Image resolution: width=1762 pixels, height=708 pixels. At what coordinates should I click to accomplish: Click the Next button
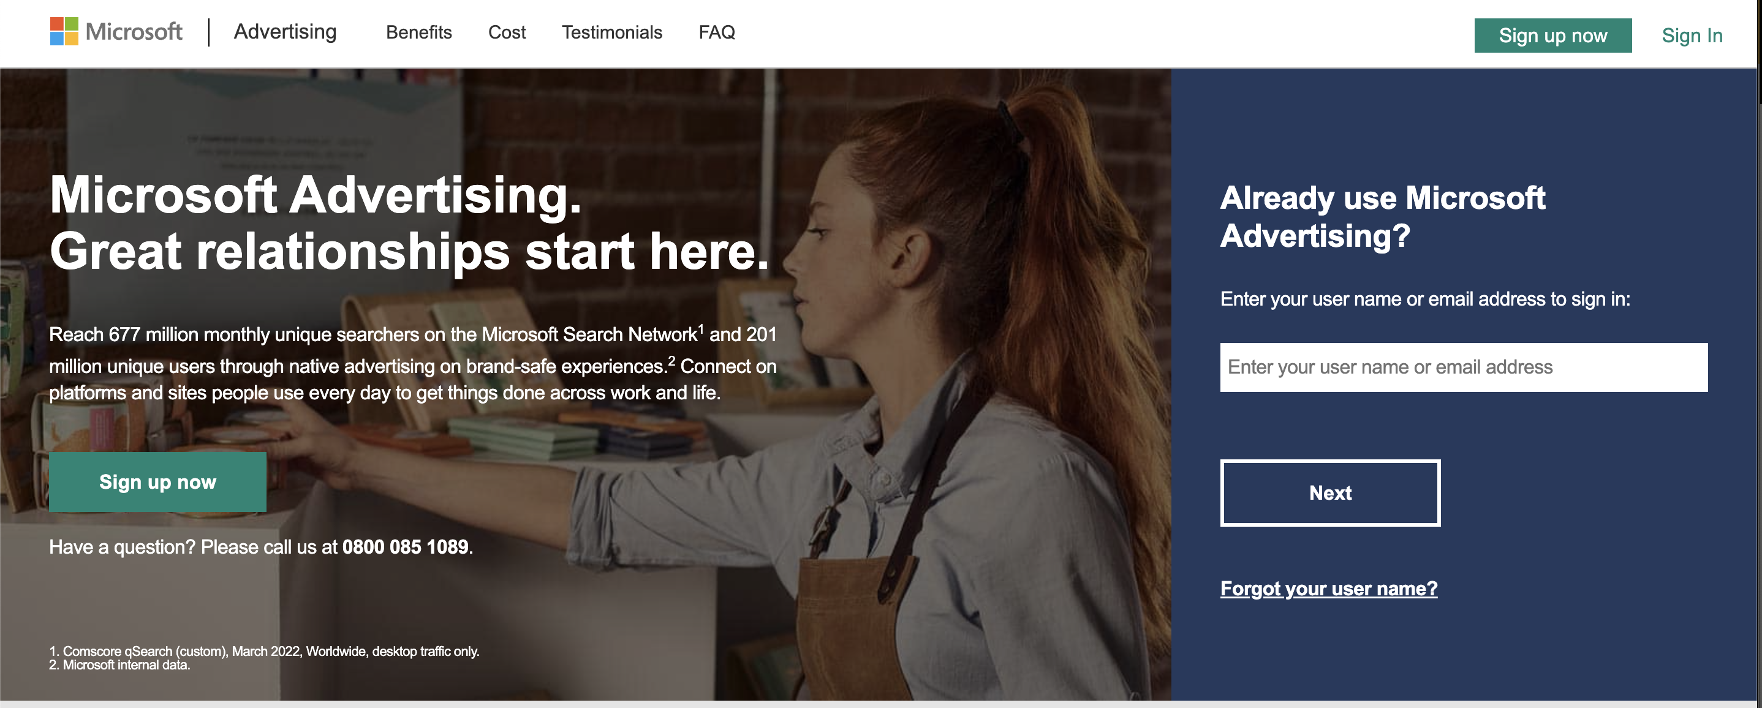[1331, 492]
